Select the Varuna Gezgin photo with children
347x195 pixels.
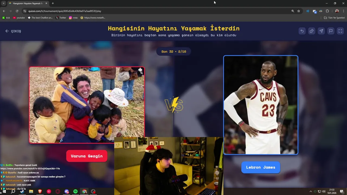87,105
